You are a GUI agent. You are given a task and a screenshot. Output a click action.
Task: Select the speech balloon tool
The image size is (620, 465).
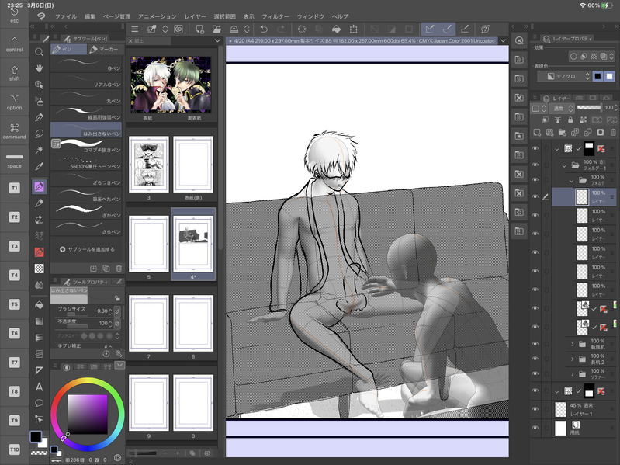(x=39, y=403)
